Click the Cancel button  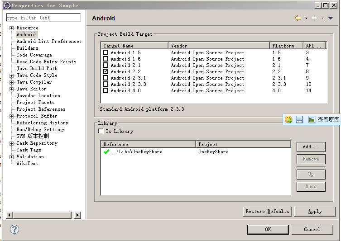pos(312,230)
